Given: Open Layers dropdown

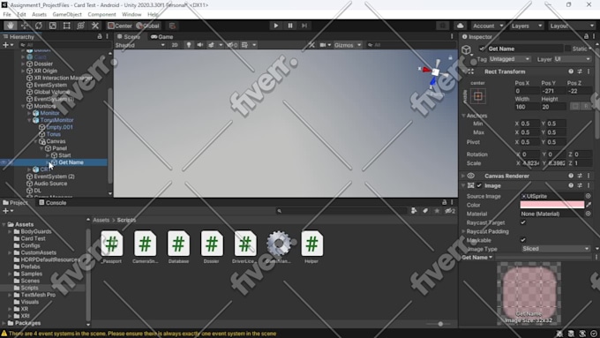Looking at the screenshot, I should click(x=527, y=26).
